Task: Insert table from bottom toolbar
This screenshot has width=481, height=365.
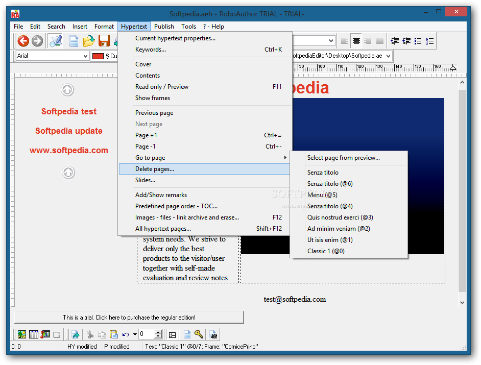Action: [x=33, y=334]
